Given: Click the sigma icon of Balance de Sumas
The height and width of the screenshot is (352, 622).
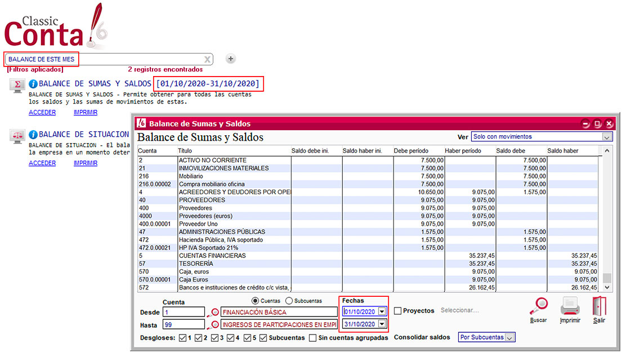Looking at the screenshot, I should (17, 85).
